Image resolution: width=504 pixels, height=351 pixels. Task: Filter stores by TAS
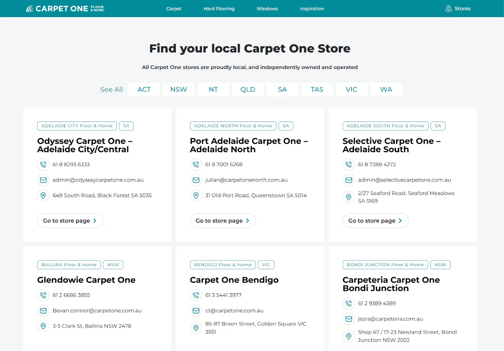[317, 89]
